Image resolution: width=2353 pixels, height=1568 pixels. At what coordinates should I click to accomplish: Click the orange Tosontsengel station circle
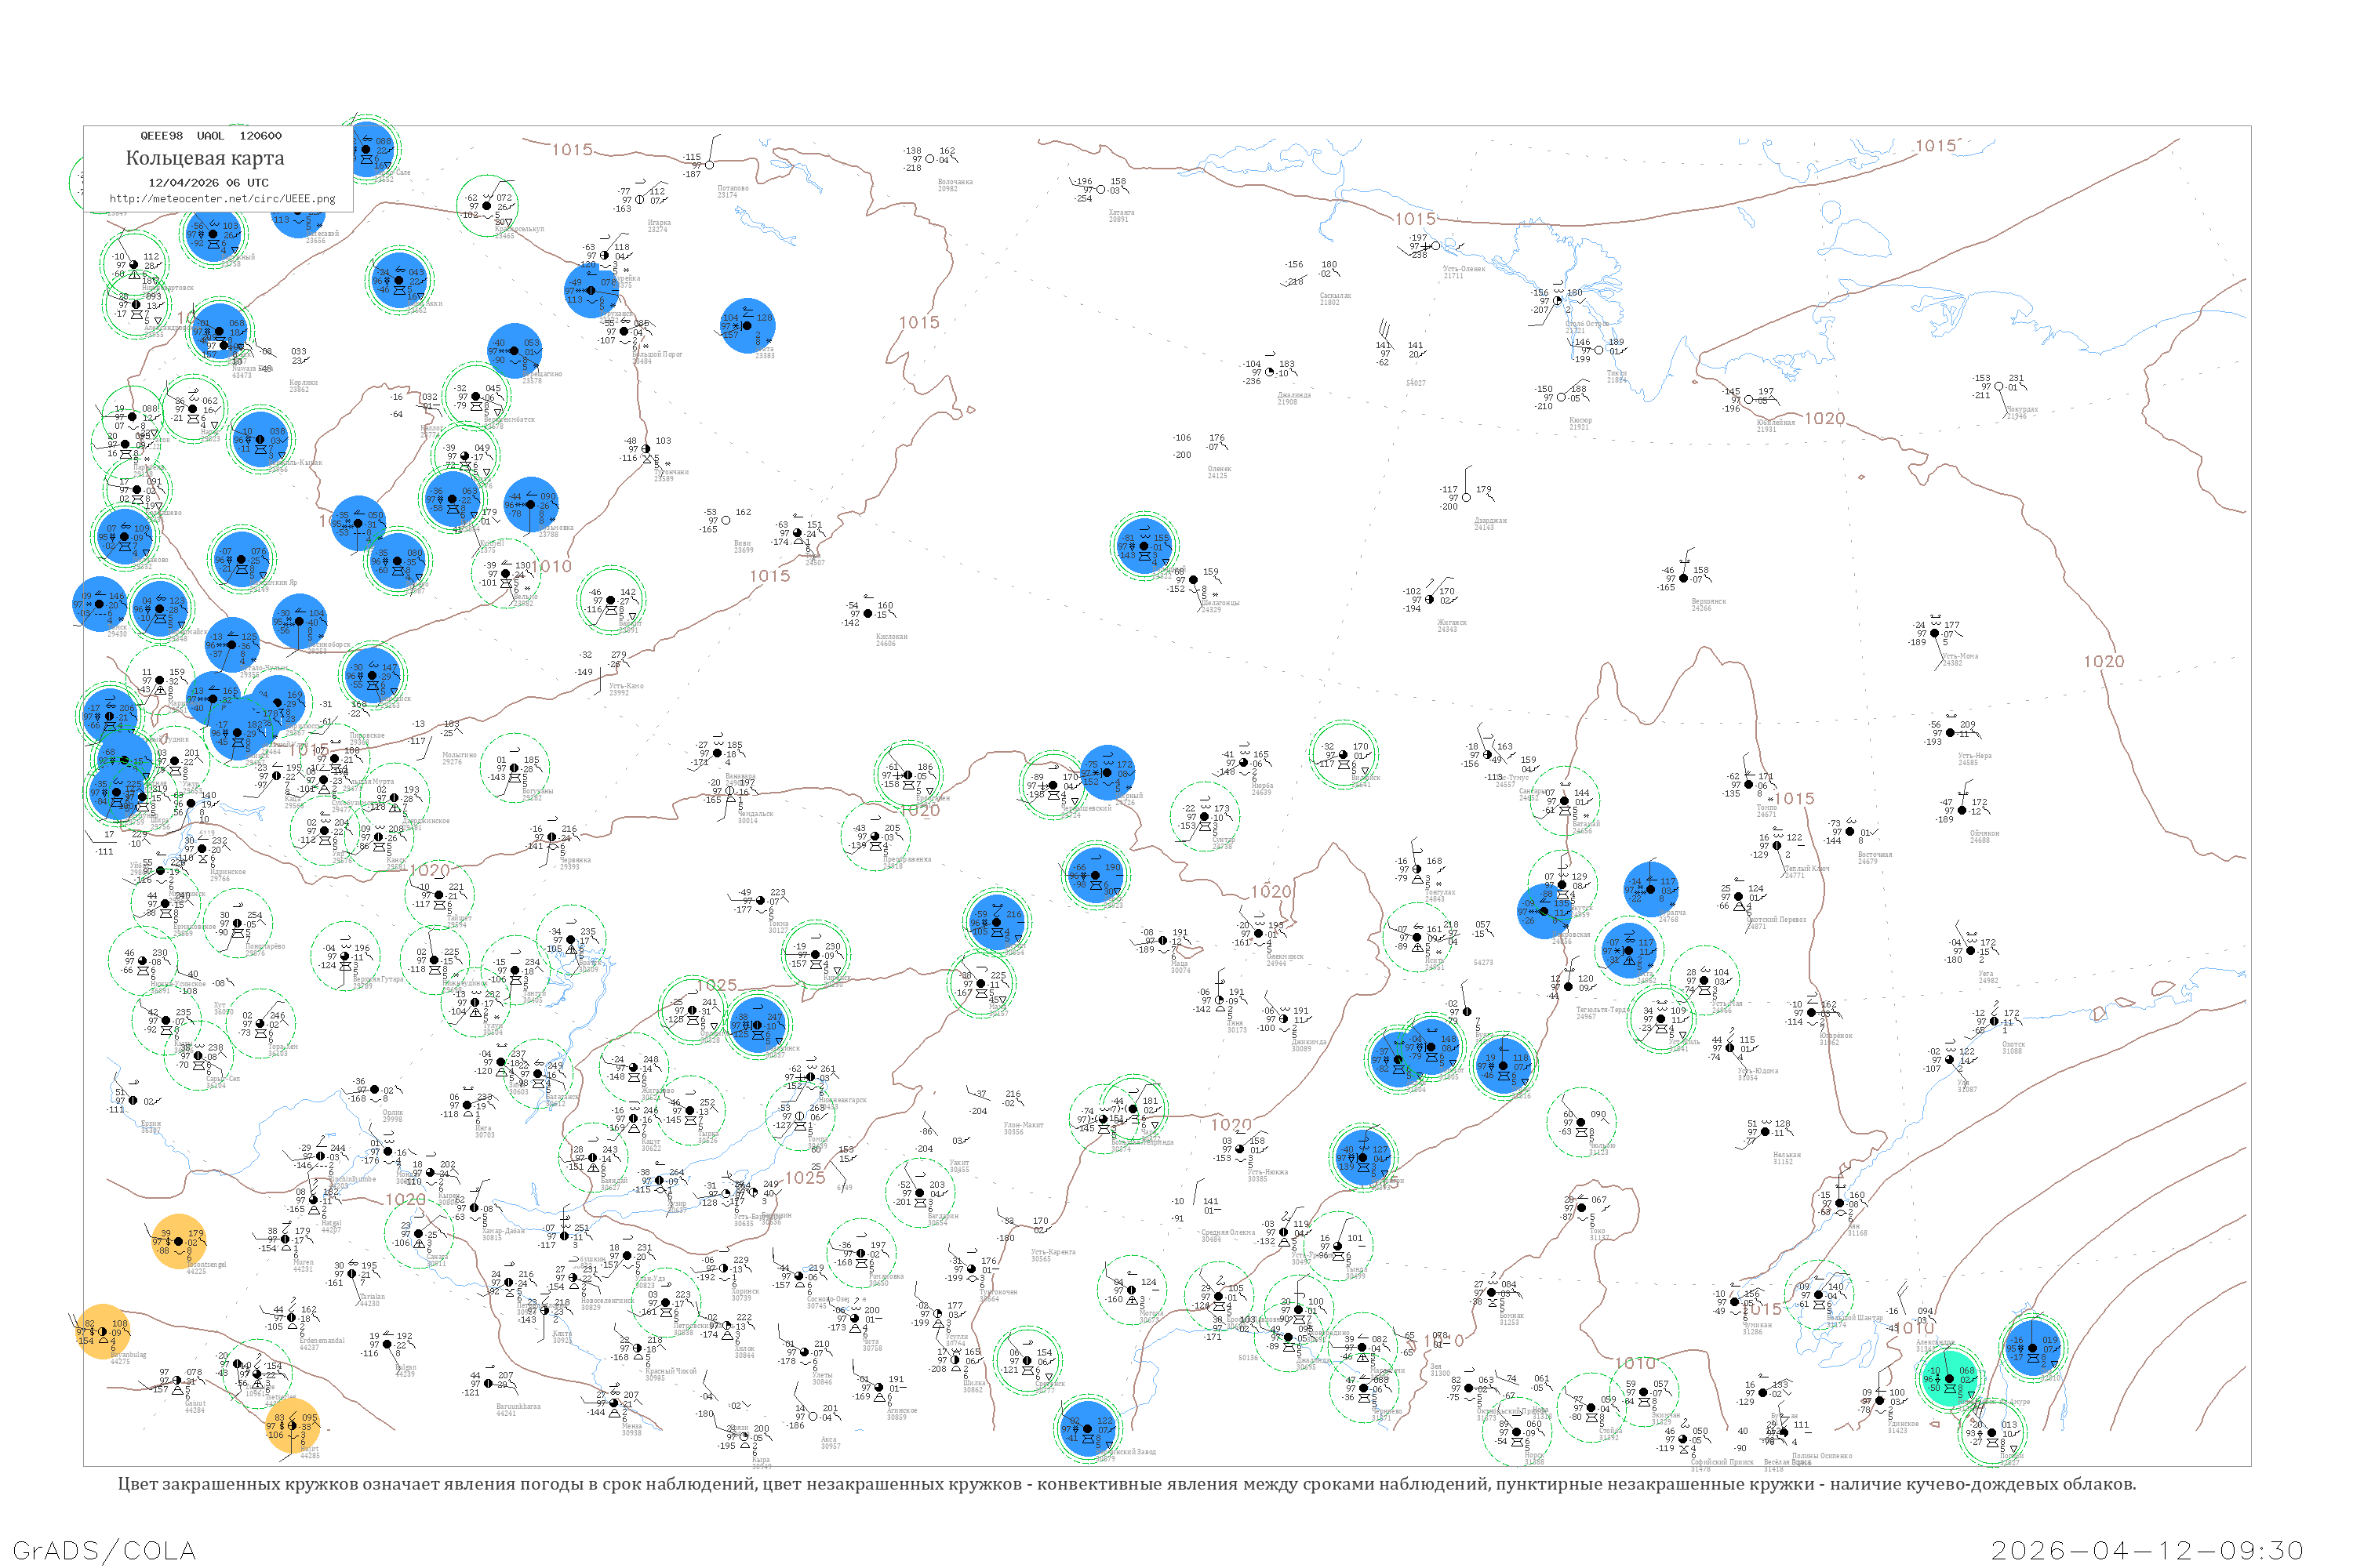pos(179,1241)
